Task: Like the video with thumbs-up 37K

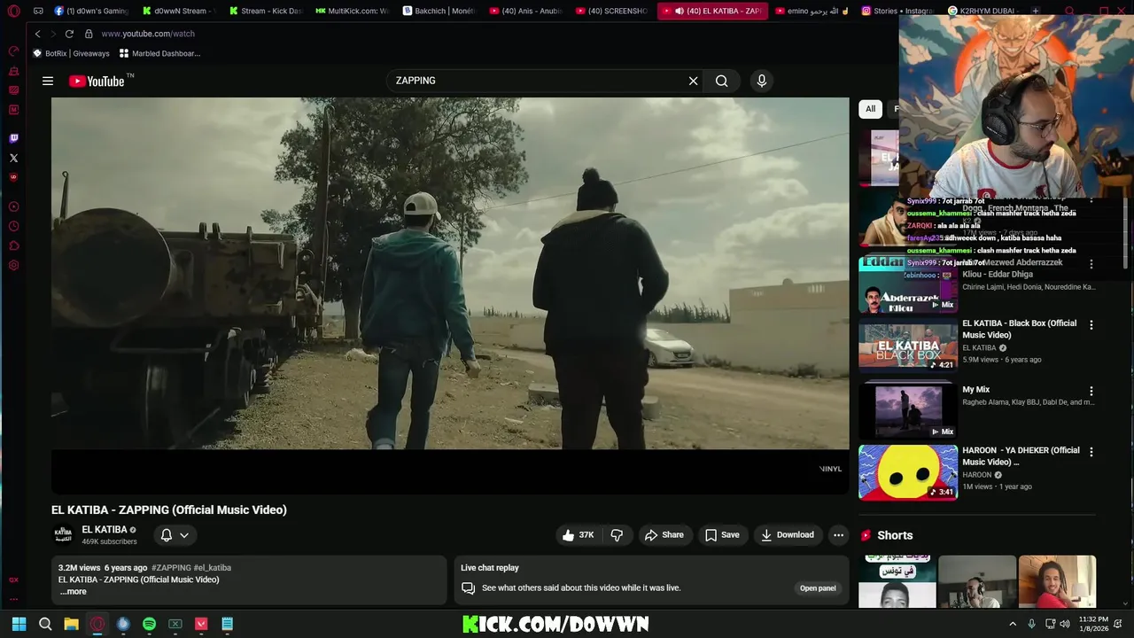Action: click(577, 535)
